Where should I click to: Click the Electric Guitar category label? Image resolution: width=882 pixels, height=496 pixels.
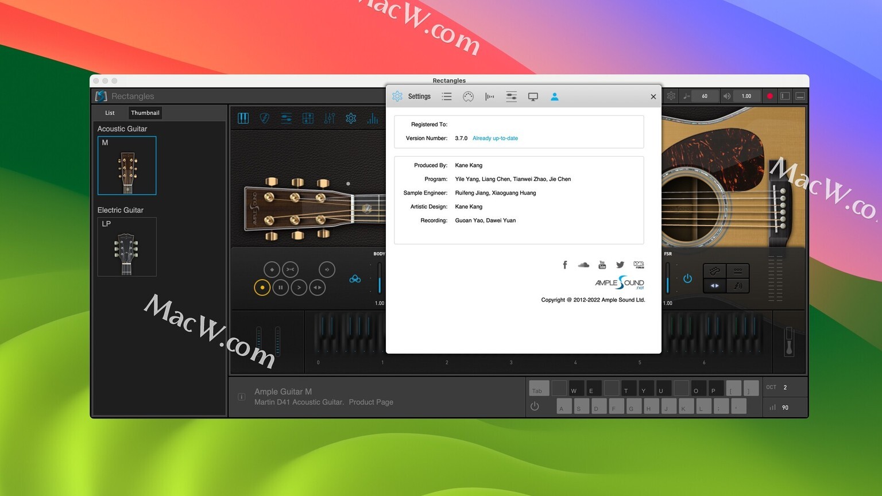pos(121,210)
